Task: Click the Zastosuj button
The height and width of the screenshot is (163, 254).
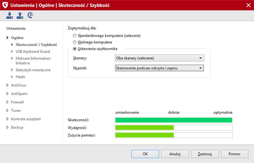Action: pyautogui.click(x=205, y=154)
